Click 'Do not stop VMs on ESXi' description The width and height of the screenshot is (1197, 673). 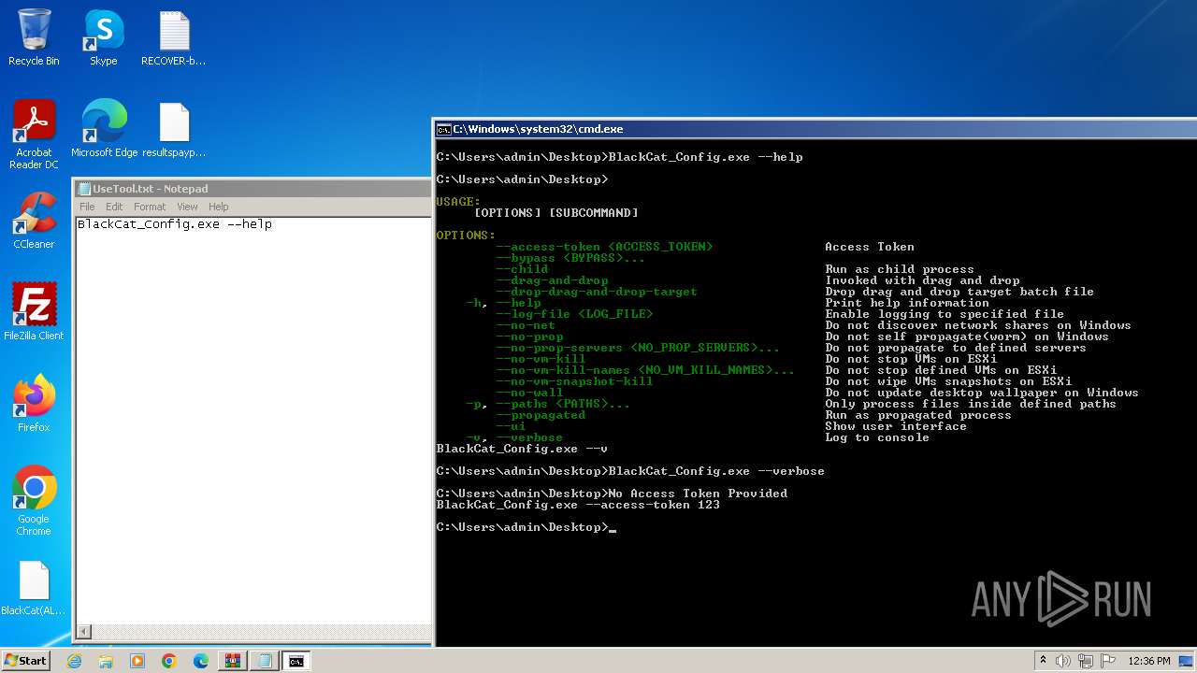click(911, 359)
